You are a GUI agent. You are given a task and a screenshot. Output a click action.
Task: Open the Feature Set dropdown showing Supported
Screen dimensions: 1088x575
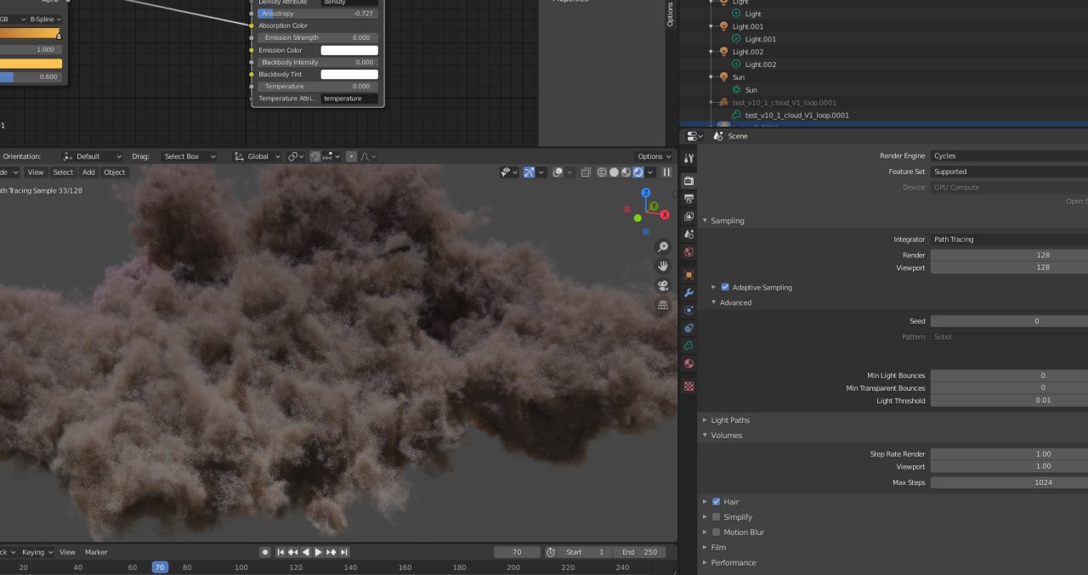pyautogui.click(x=1009, y=172)
